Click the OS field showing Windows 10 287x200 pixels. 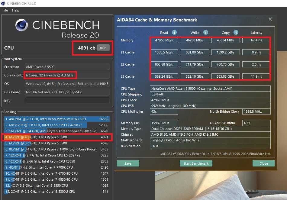click(x=67, y=84)
